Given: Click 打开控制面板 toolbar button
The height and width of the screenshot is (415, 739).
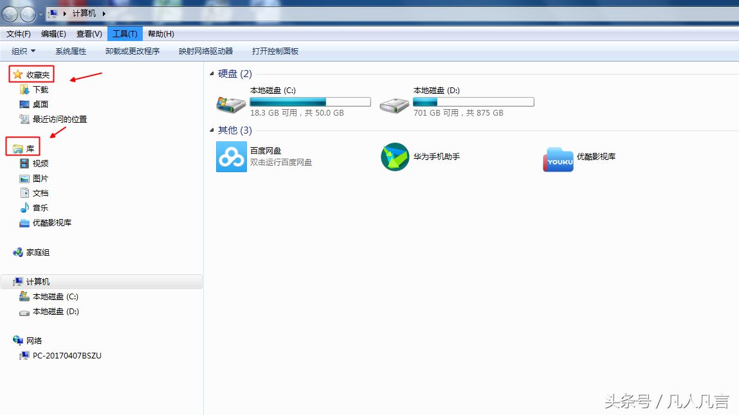Looking at the screenshot, I should click(275, 51).
